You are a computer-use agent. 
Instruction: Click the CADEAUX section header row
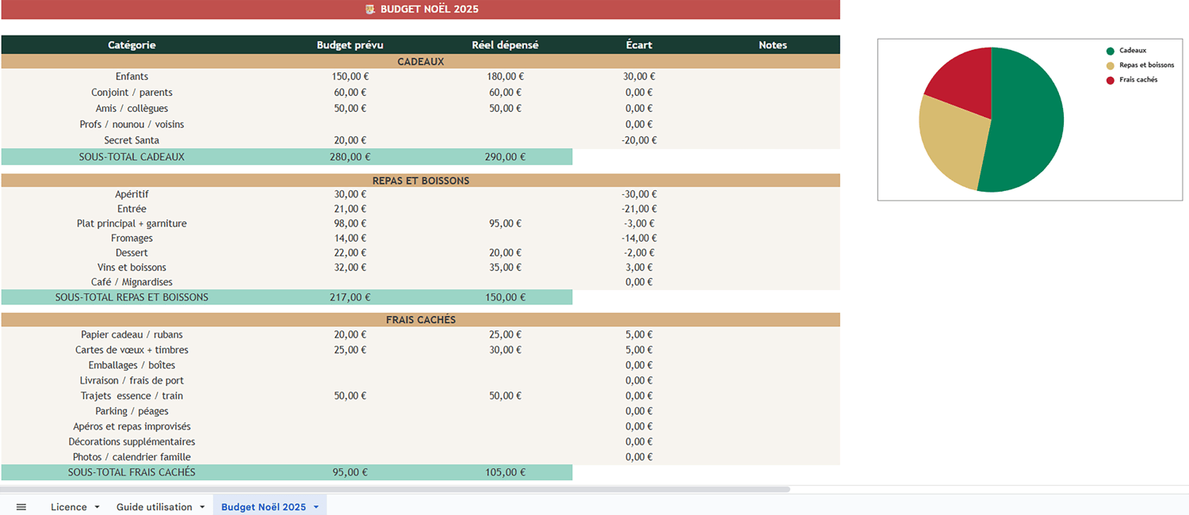[420, 62]
